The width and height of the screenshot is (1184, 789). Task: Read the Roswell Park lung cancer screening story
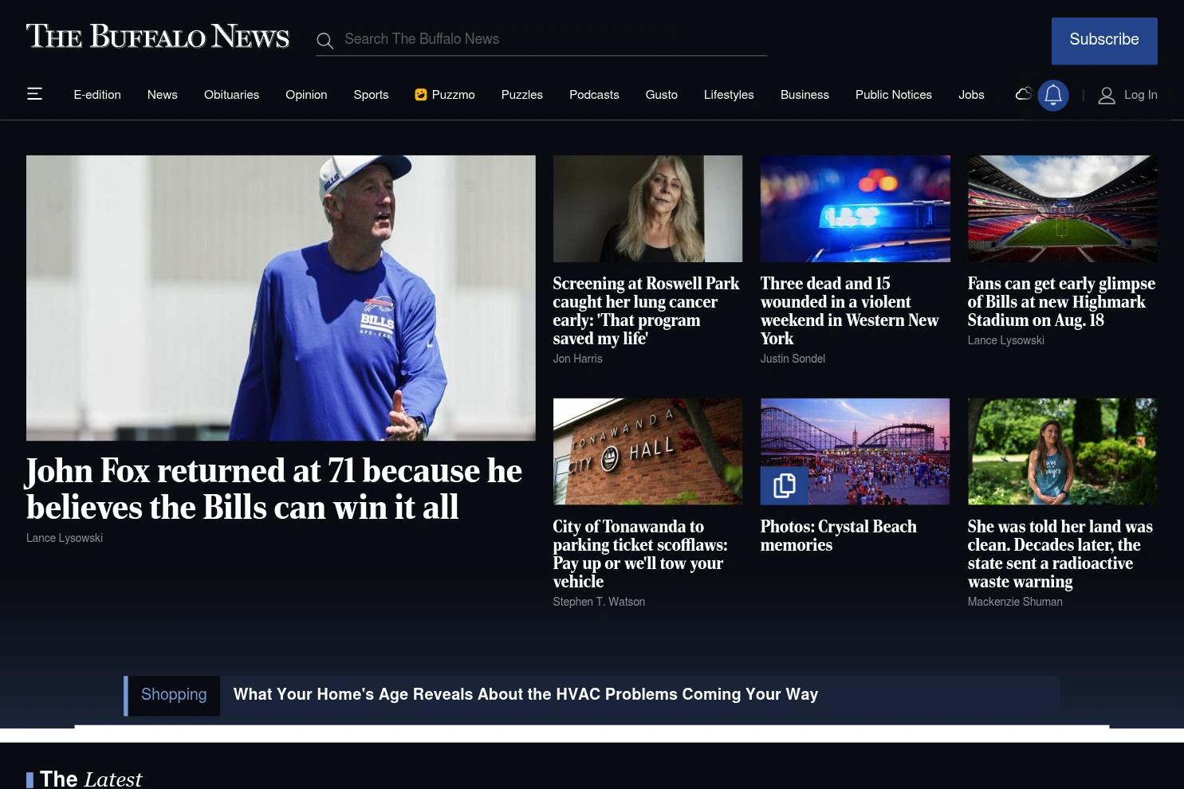pos(647,311)
